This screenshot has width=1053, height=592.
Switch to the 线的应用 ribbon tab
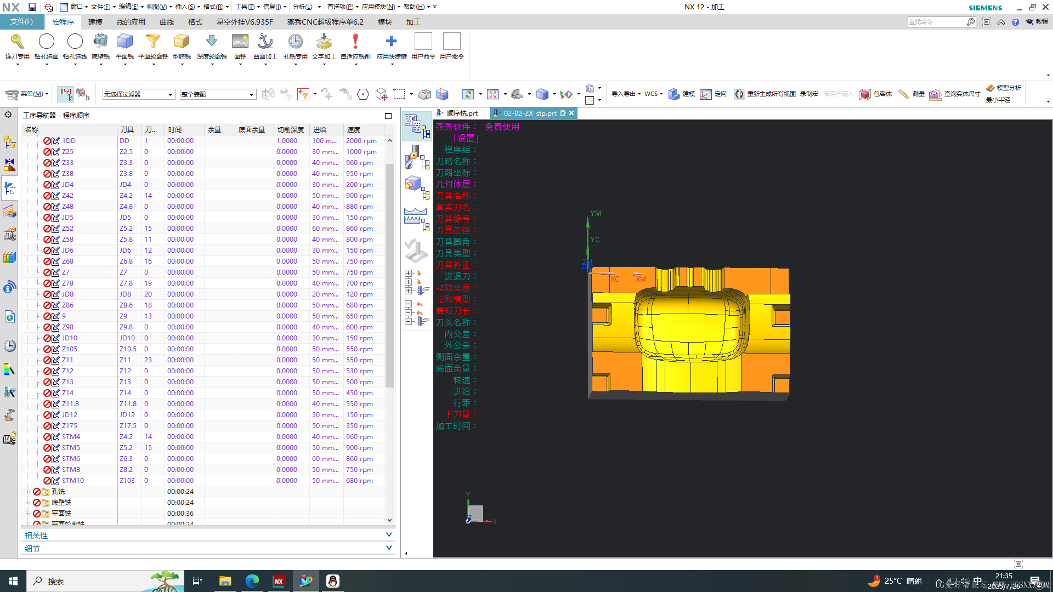pos(131,22)
